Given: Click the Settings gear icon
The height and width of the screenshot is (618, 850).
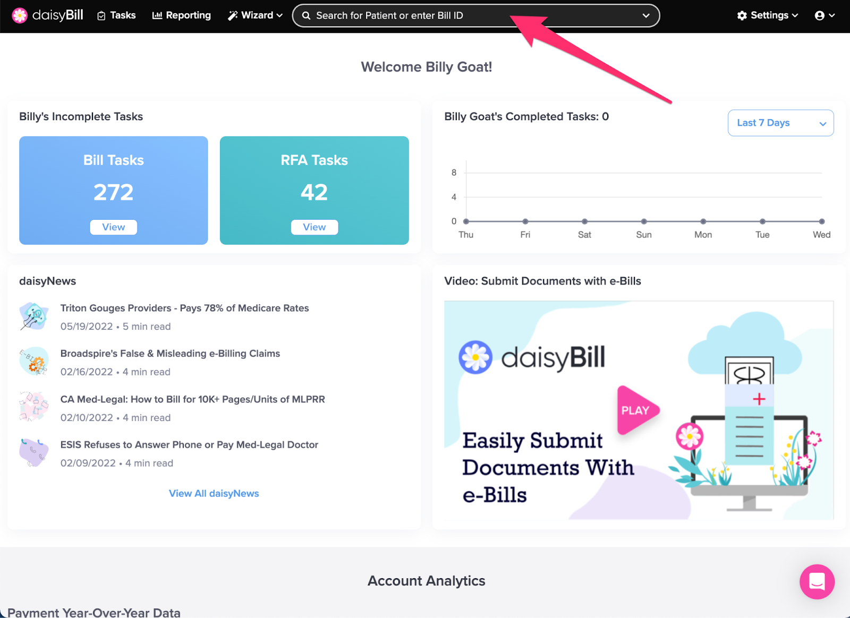Looking at the screenshot, I should pyautogui.click(x=742, y=15).
